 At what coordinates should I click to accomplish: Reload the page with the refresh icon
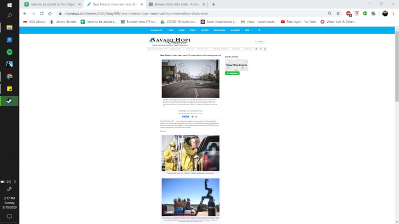(42, 13)
